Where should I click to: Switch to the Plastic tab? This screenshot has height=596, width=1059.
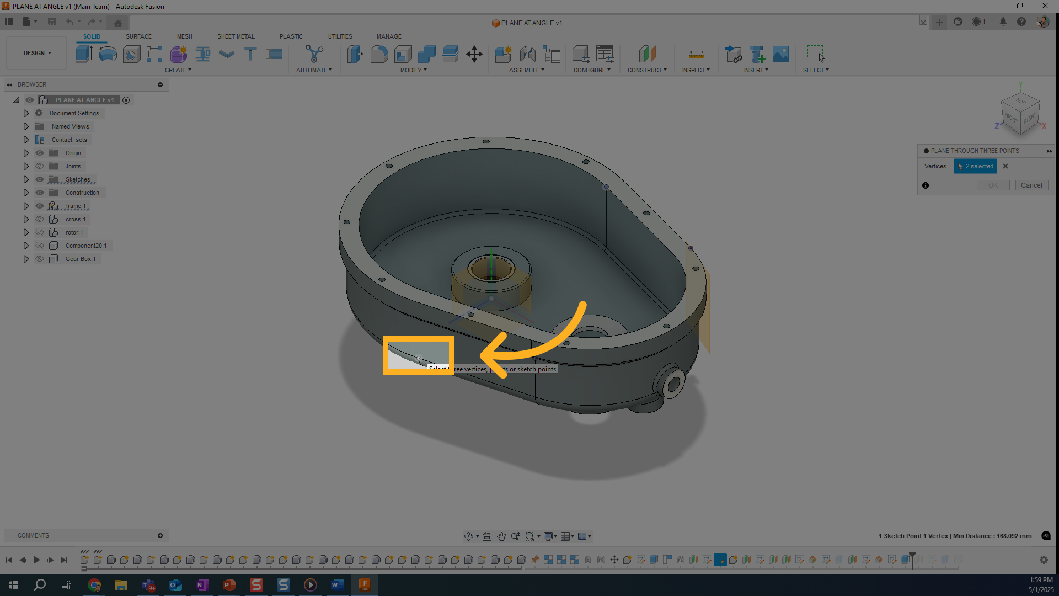(291, 36)
